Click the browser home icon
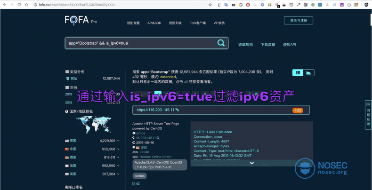Screen dimensions: 372x190 coord(26,5)
